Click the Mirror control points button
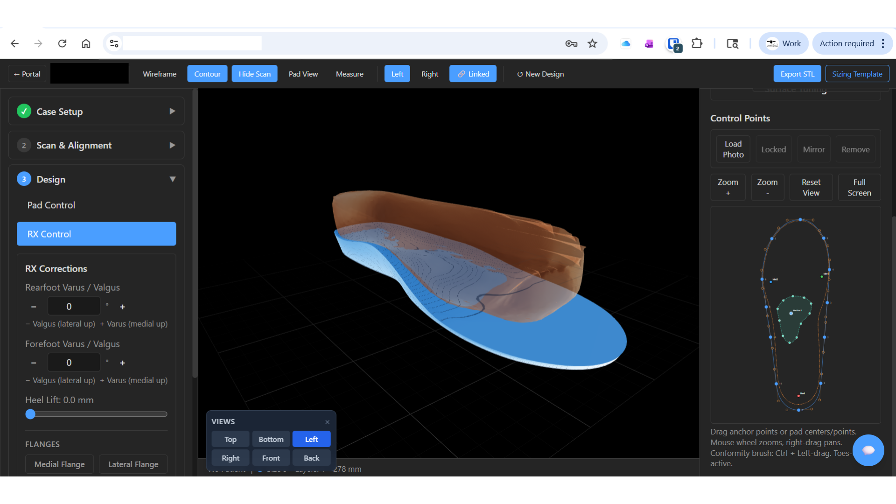This screenshot has height=504, width=896. 813,149
